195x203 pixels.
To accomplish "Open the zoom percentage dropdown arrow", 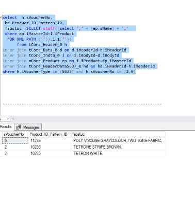I will tap(8, 119).
